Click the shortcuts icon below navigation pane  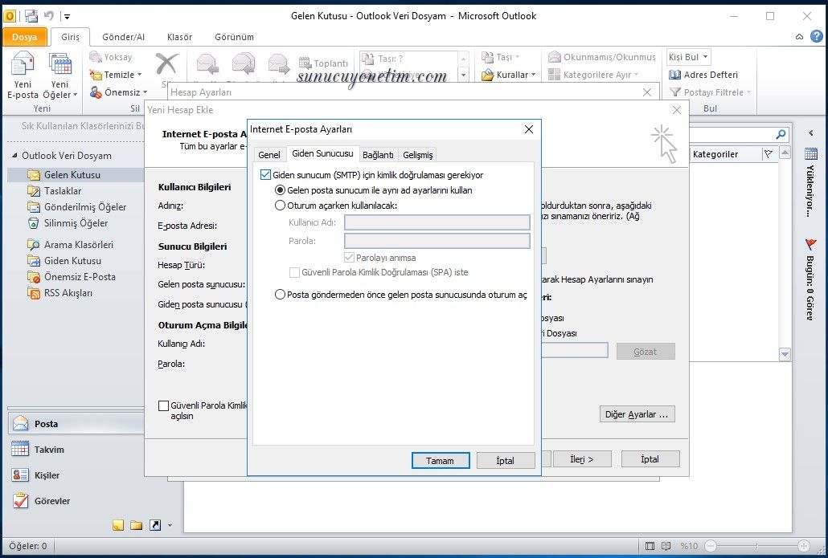coord(155,525)
